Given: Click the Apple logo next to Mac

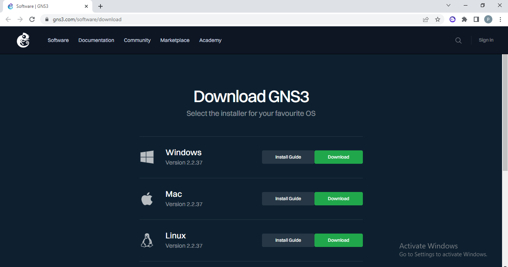Looking at the screenshot, I should [147, 199].
